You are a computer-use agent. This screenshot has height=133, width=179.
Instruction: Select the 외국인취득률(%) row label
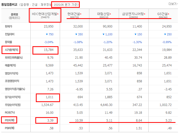(x=14, y=58)
